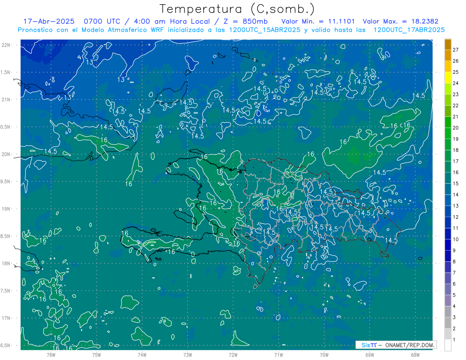466x360 pixels.
Task: Click color scale label "10"
Action: click(x=456, y=240)
